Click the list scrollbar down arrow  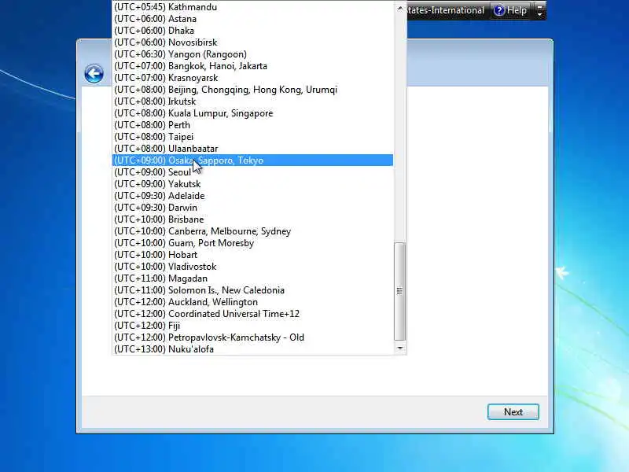click(x=400, y=348)
